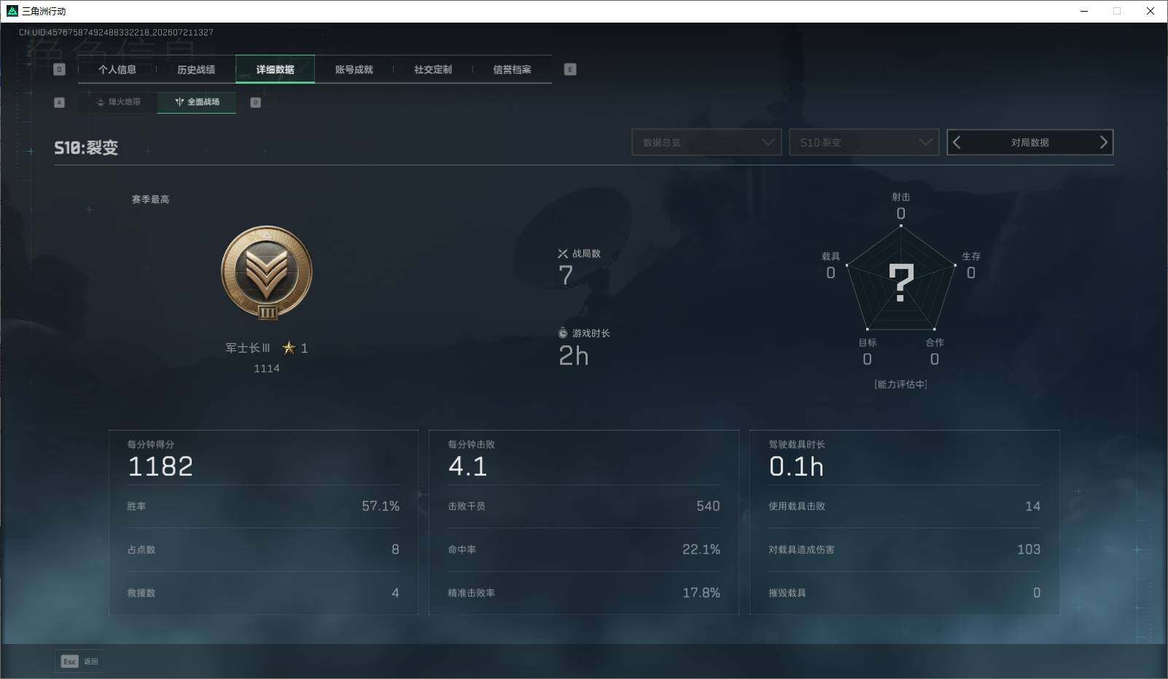The width and height of the screenshot is (1168, 679).
Task: Click the S10:裂变 season heading
Action: [86, 148]
